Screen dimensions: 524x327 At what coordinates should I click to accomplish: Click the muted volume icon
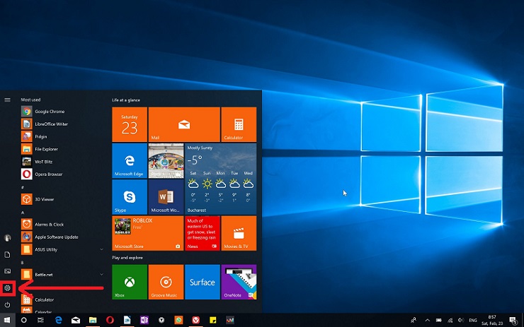461,320
